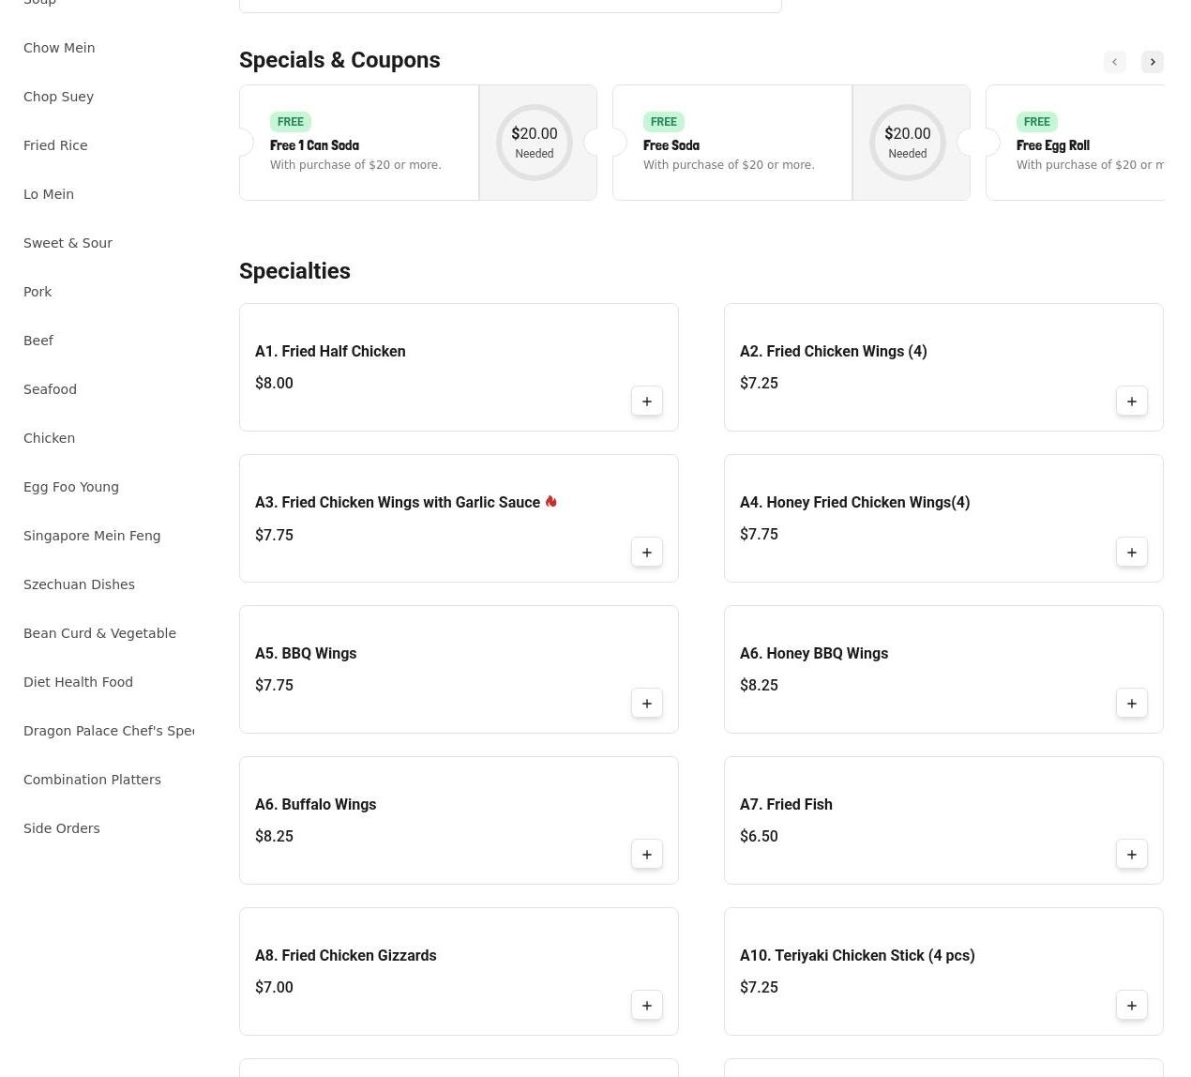
Task: Click plus icon for A2. Fried Chicken Wings
Action: click(x=1131, y=402)
